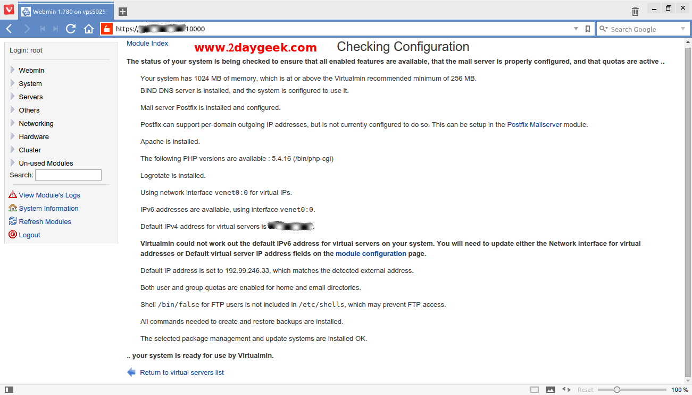Screen dimensions: 692x395
Task: Reload the current page
Action: pyautogui.click(x=71, y=29)
